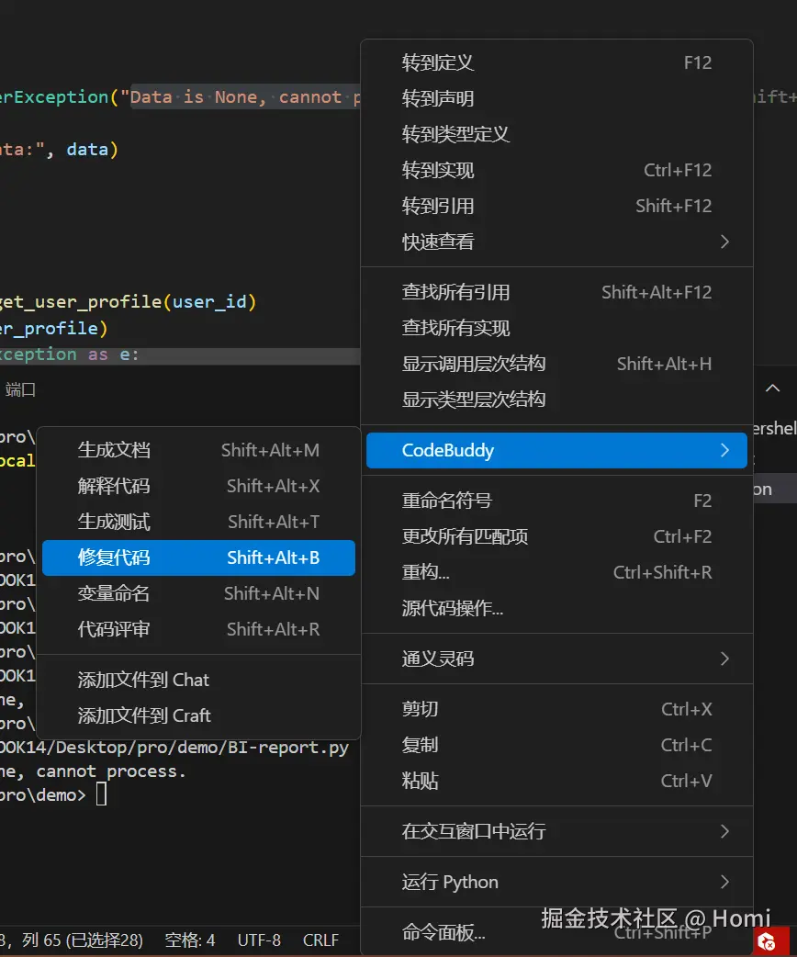Open the 端口 panel tab
This screenshot has width=797, height=957.
click(20, 389)
